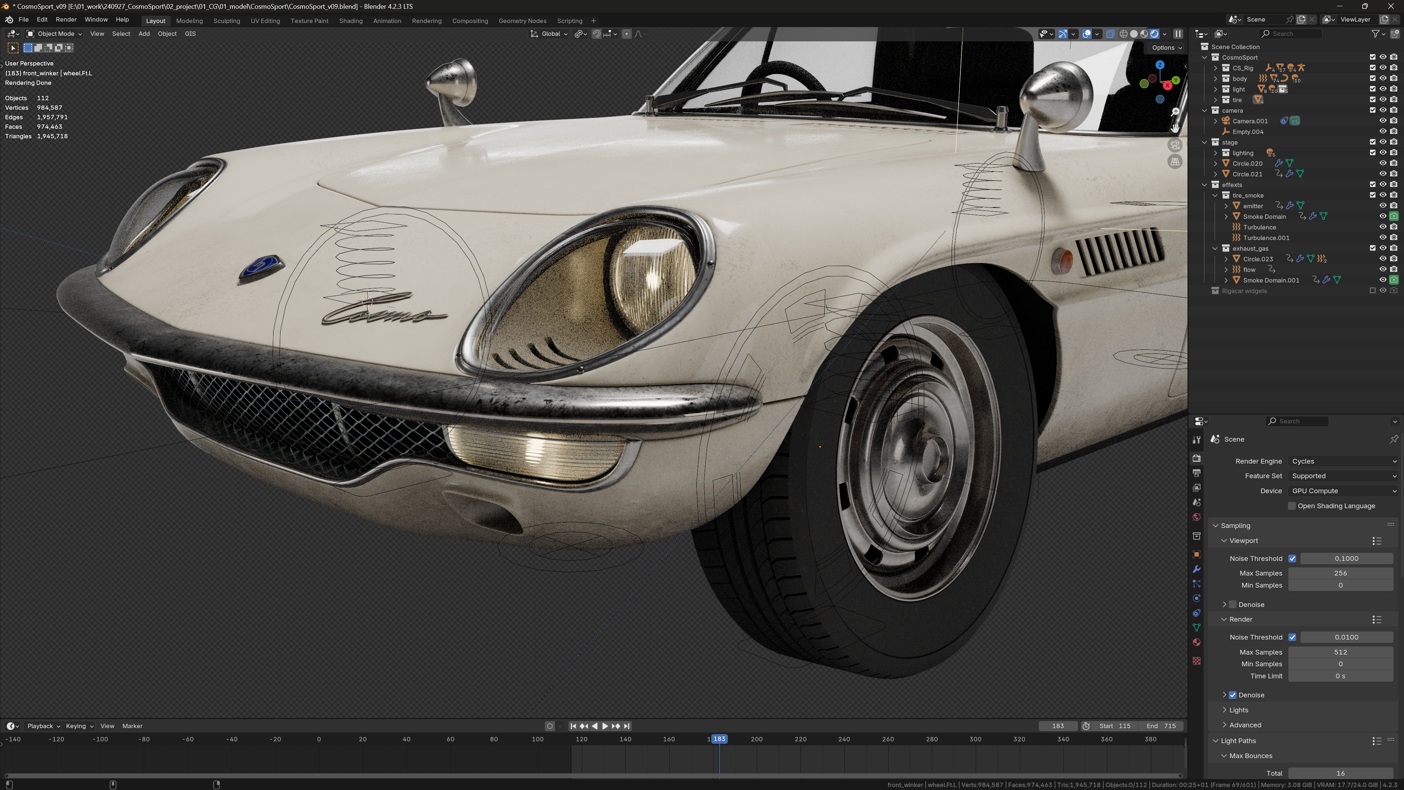Click play animation button in timeline
The width and height of the screenshot is (1404, 790).
pyautogui.click(x=605, y=726)
